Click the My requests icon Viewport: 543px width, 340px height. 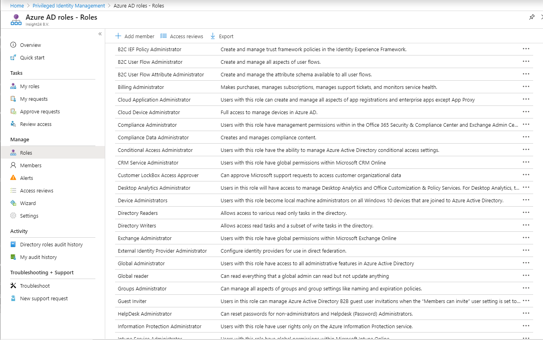tap(13, 99)
